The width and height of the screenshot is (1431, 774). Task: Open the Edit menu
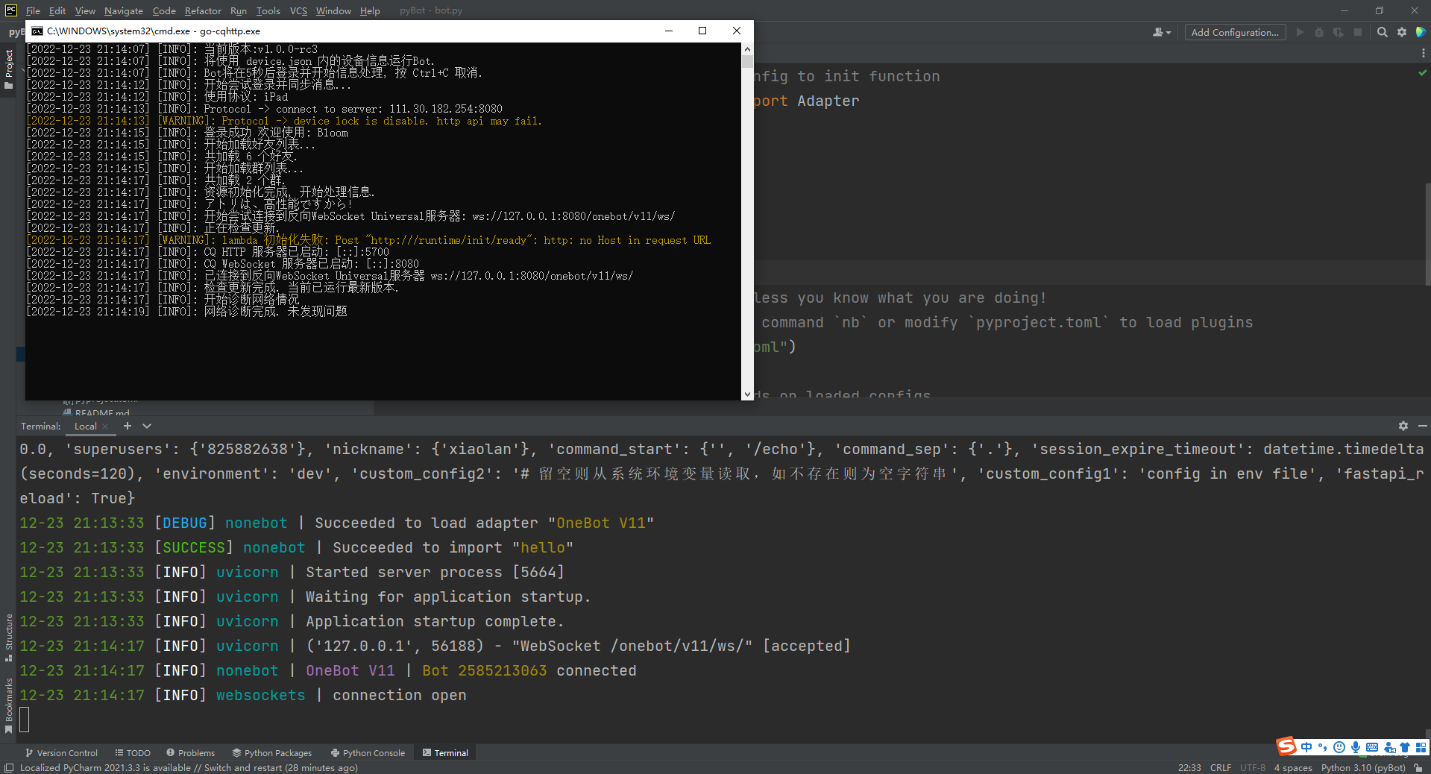(57, 10)
